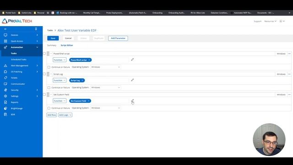Edit the Set Custom Field row with the pencil icon
Viewport: 293px width, 165px height.
132,101
